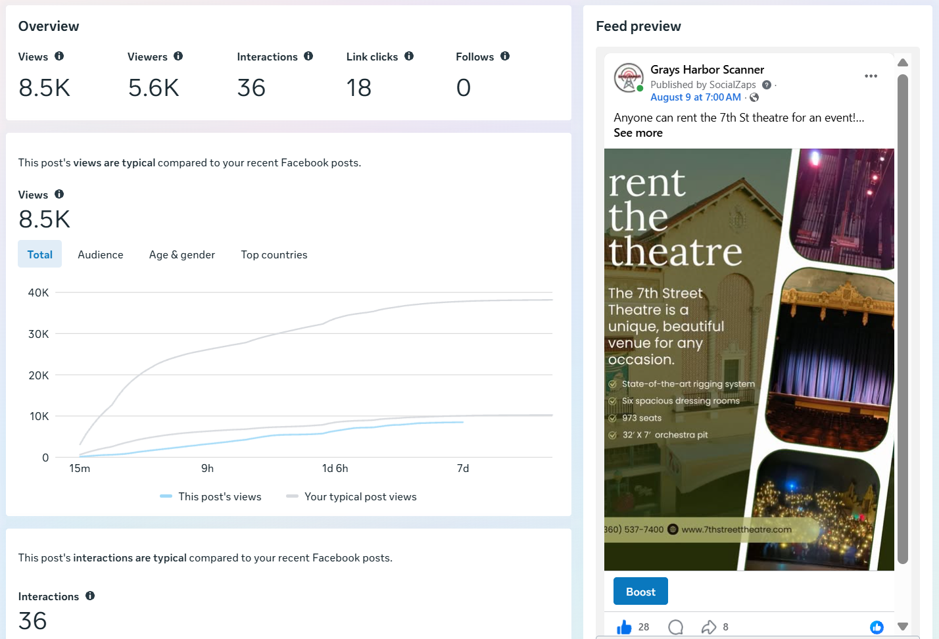Viewport: 939px width, 639px height.
Task: Switch to the Audience tab
Action: tap(101, 254)
